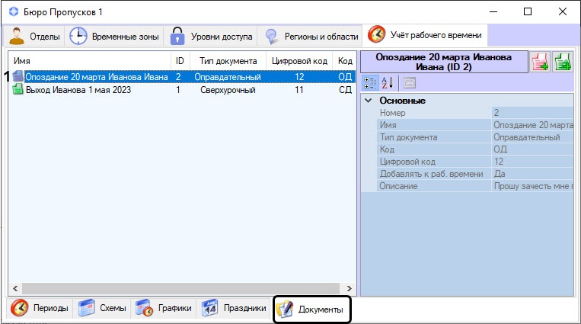
Task: Switch to Временные зоны tab
Action: pos(113,36)
